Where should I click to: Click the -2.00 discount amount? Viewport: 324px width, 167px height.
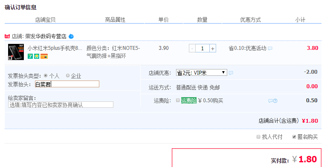click(x=311, y=72)
